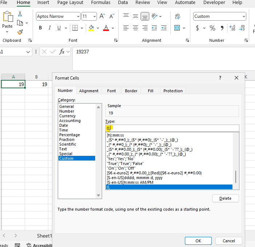This screenshot has width=255, height=247.
Task: Decrease font size with smaller A
Action: [112, 16]
